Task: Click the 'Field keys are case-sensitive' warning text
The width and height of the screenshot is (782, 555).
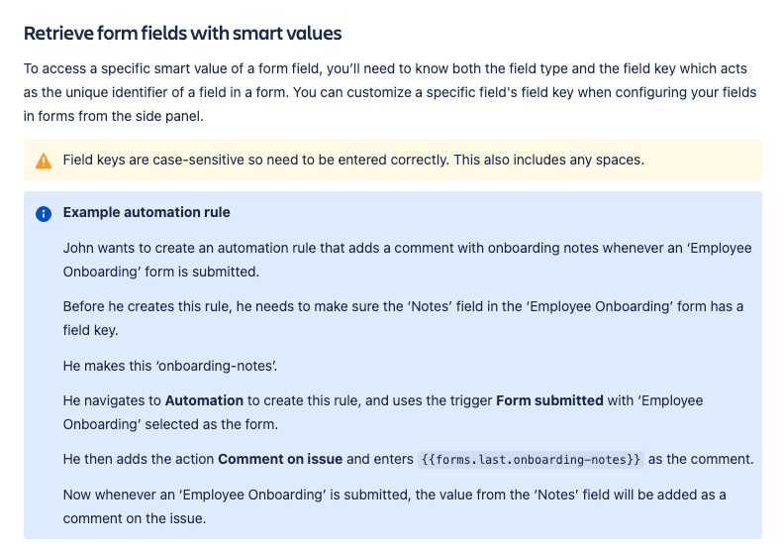Action: tap(353, 160)
